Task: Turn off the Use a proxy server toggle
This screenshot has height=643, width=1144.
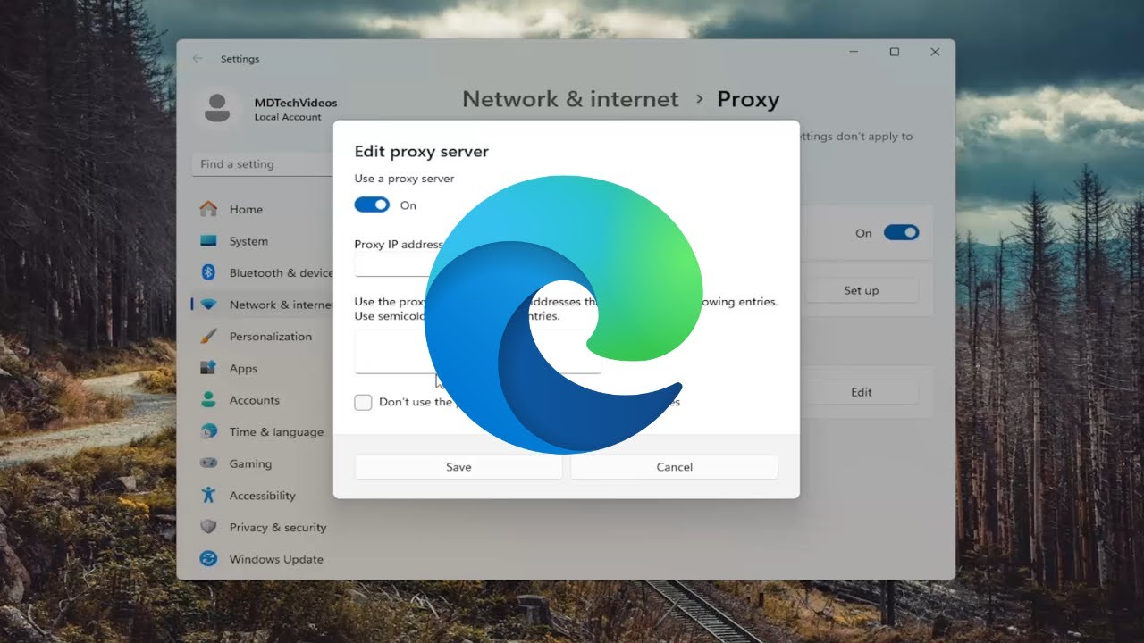Action: [x=372, y=205]
